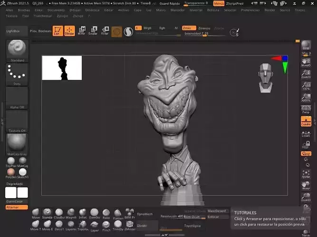Click the Mover icon in right shelf

306,186
